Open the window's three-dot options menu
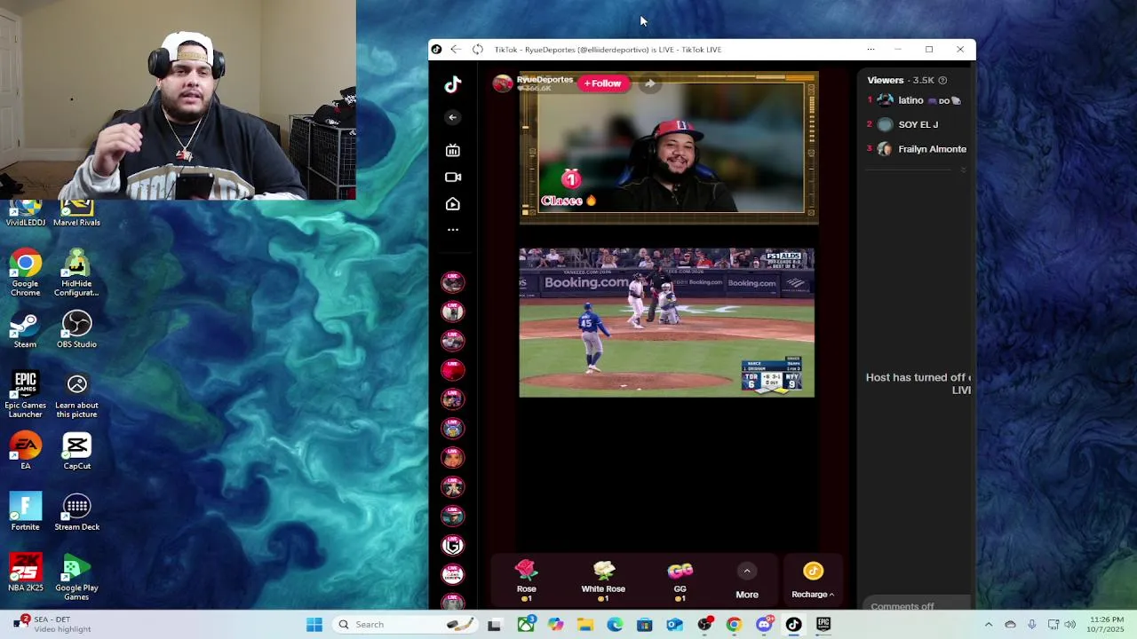1137x639 pixels. pyautogui.click(x=871, y=50)
